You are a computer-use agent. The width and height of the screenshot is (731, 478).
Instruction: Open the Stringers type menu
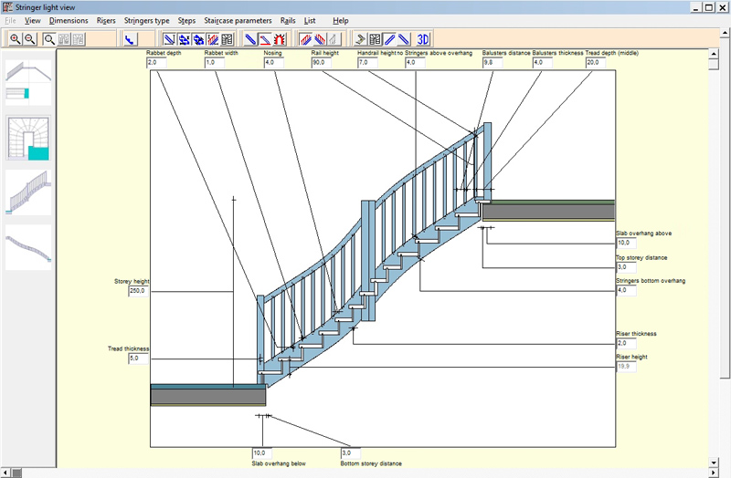click(146, 20)
